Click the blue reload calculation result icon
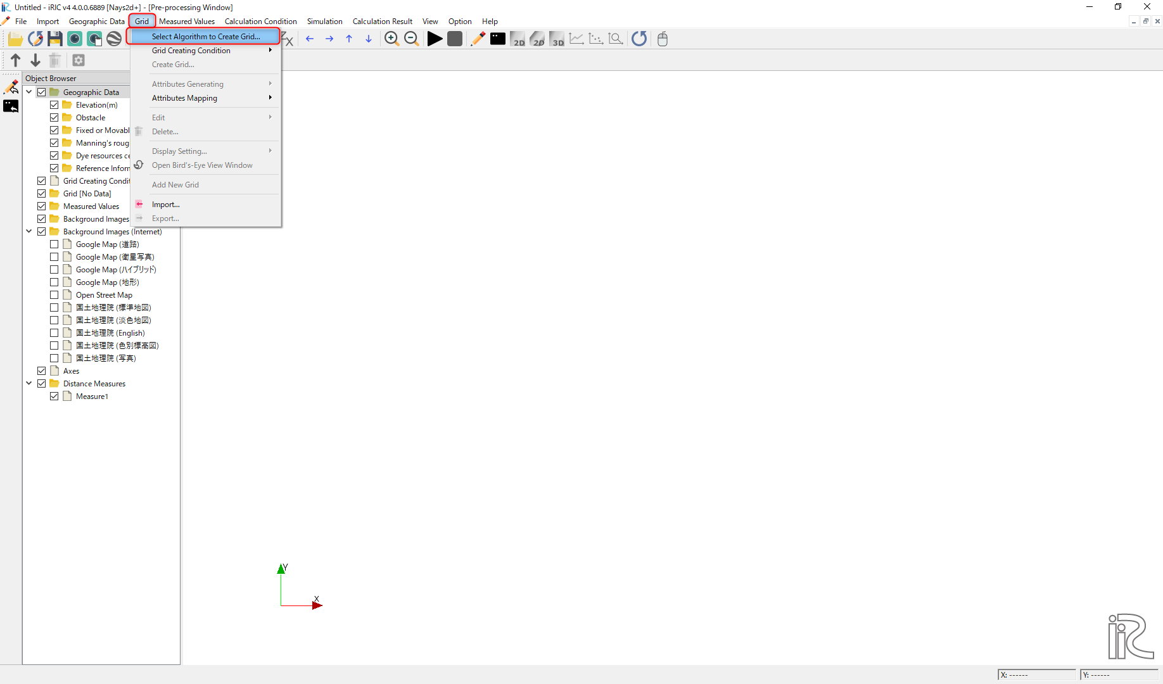Image resolution: width=1163 pixels, height=684 pixels. pos(639,39)
